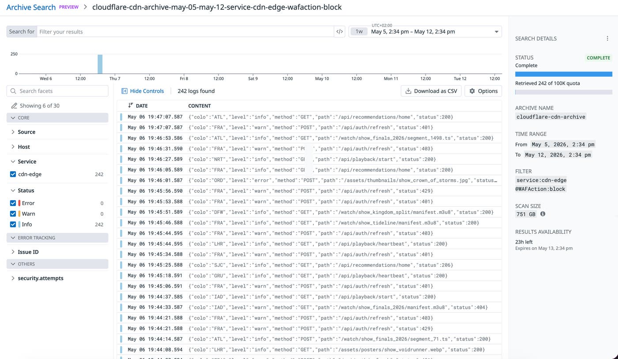Open the SJC log with status 206
The image size is (618, 359).
(x=309, y=265)
